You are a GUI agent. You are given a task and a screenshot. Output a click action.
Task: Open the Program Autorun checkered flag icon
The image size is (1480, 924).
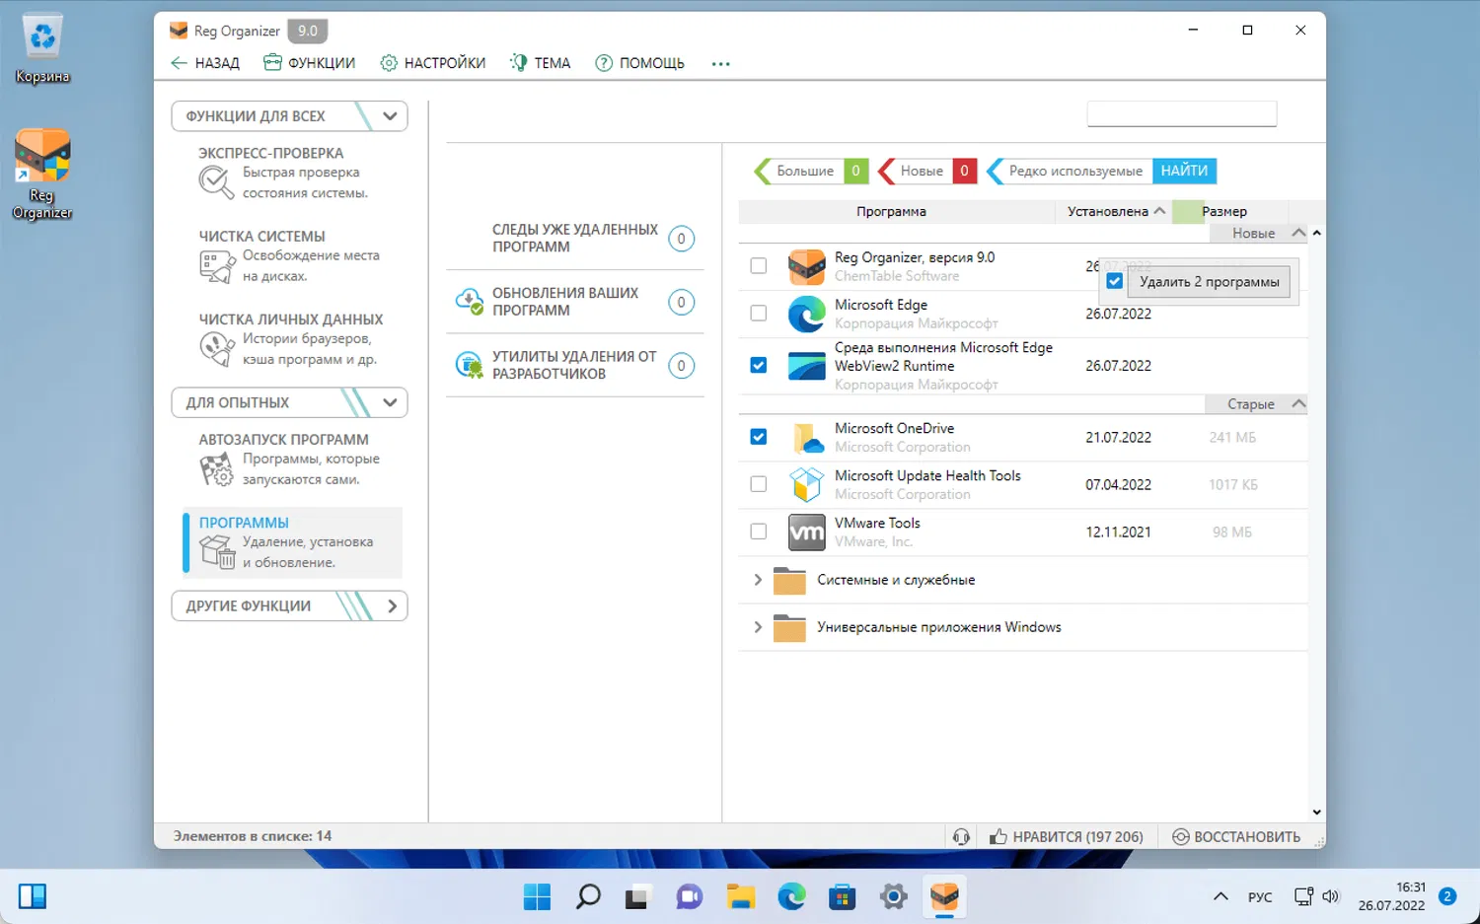(216, 468)
